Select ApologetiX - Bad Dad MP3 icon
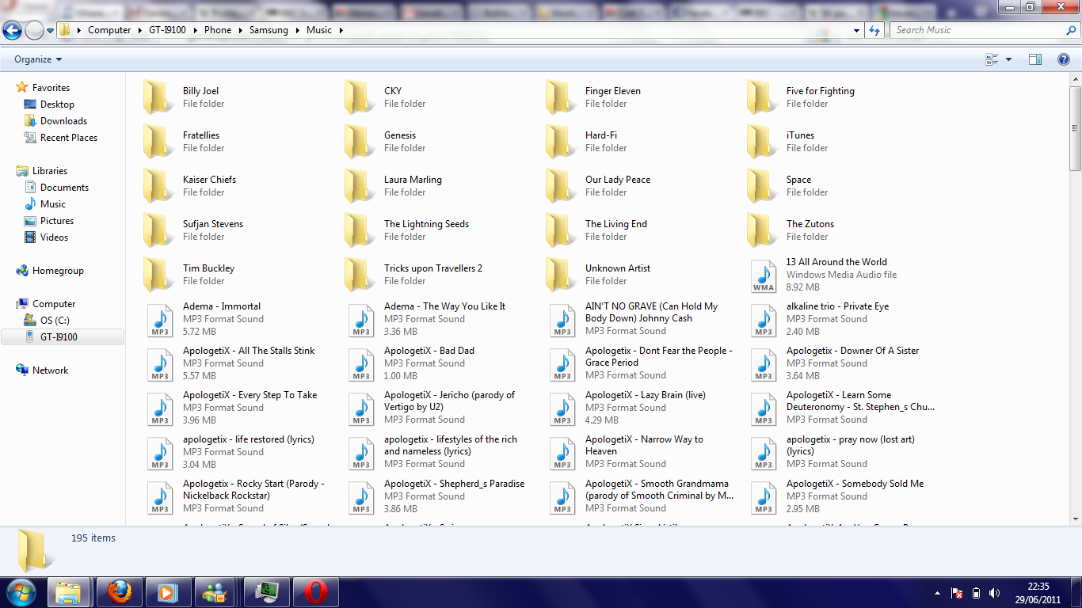1082x608 pixels. [361, 364]
